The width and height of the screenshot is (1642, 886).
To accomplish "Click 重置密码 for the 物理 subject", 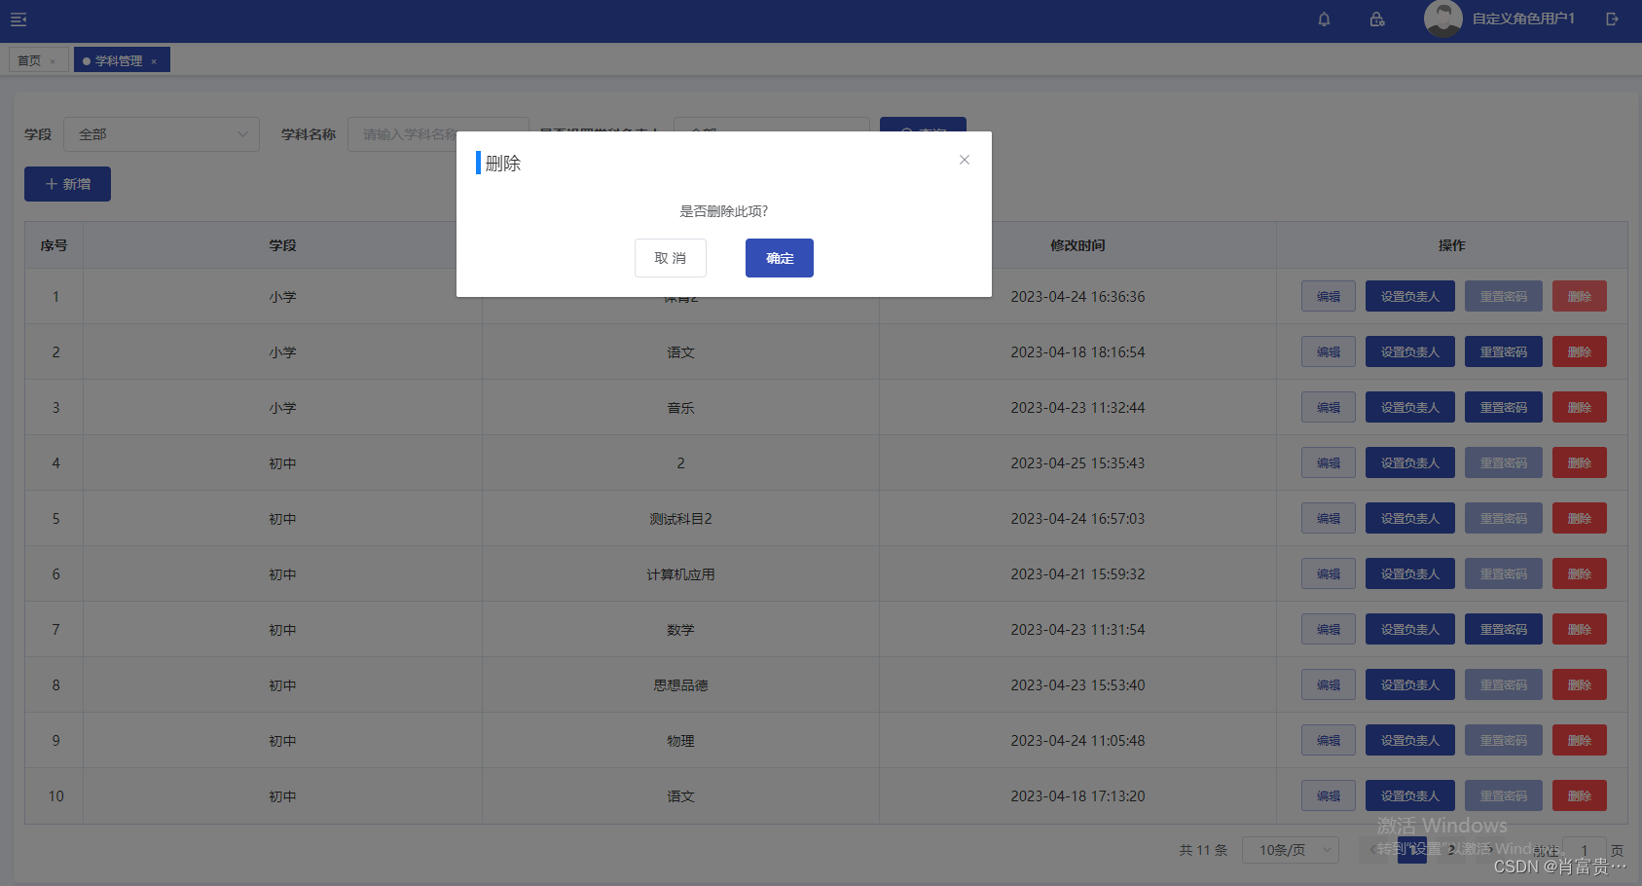I will pos(1503,740).
